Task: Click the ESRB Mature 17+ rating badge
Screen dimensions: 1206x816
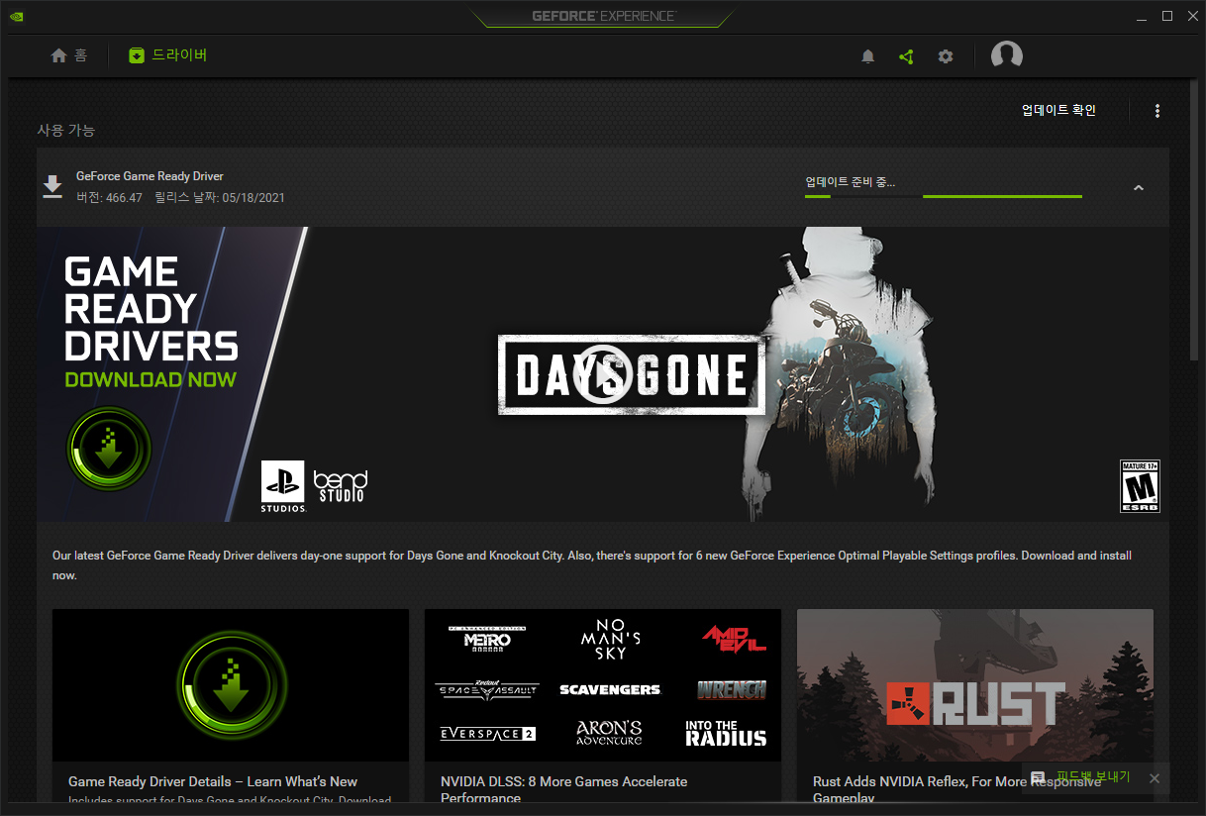Action: coord(1140,486)
